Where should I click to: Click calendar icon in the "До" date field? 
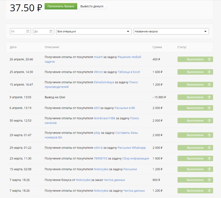[x=51, y=31]
